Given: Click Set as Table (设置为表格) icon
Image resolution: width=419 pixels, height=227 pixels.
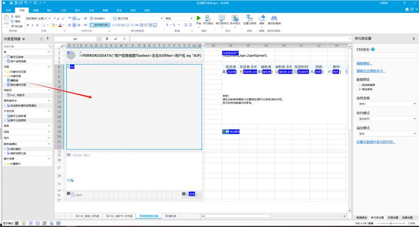Looking at the screenshot, I should pyautogui.click(x=249, y=18).
